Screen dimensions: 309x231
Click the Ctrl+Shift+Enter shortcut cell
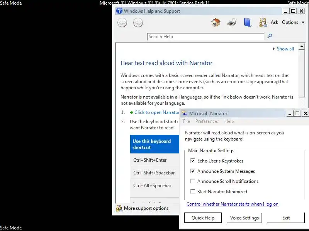pos(155,160)
